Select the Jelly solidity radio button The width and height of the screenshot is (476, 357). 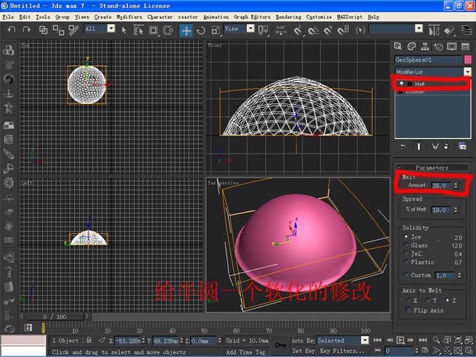406,254
